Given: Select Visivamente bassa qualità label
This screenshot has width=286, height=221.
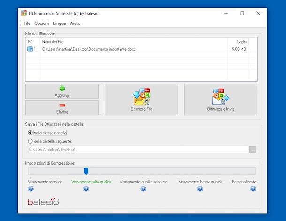Looking at the screenshot, I should (200, 182).
